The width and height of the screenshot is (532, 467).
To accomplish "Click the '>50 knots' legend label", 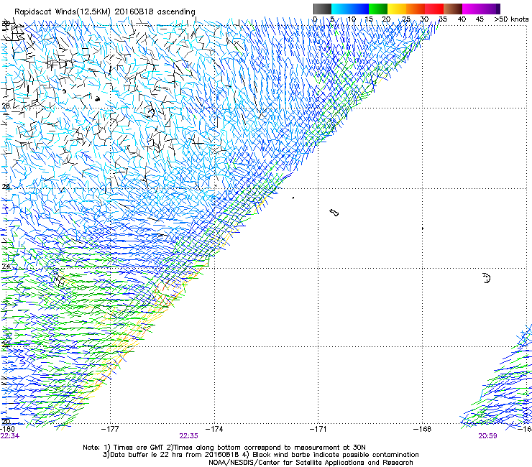I will click(511, 19).
